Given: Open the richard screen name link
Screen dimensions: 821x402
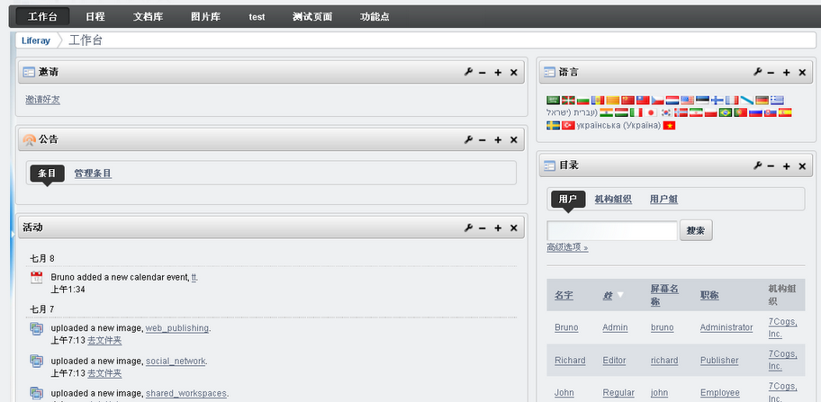Looking at the screenshot, I should coord(664,360).
